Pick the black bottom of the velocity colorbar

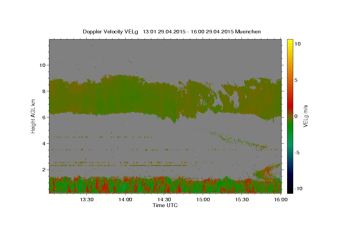[x=290, y=190]
